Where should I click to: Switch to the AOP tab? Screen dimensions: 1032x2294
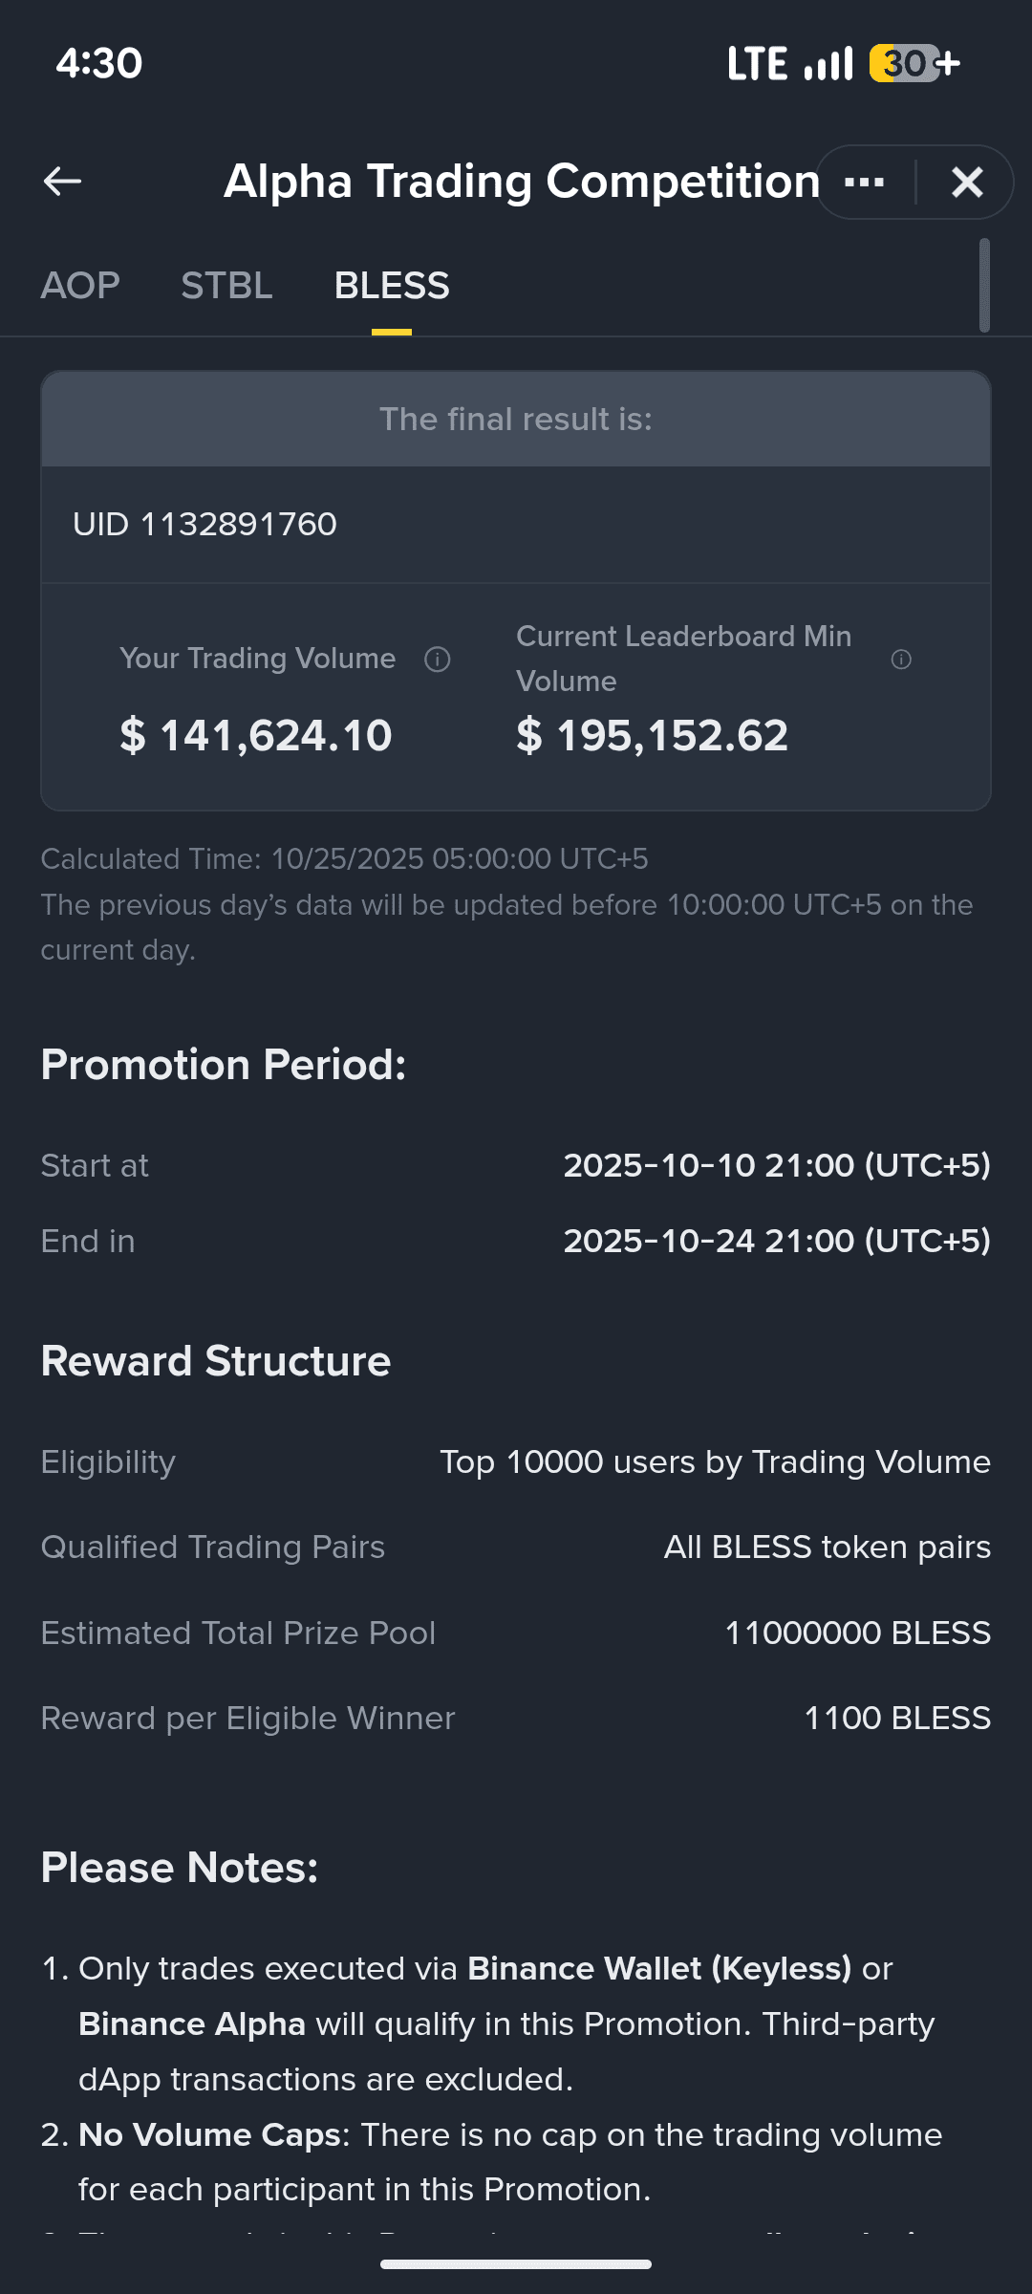(80, 286)
